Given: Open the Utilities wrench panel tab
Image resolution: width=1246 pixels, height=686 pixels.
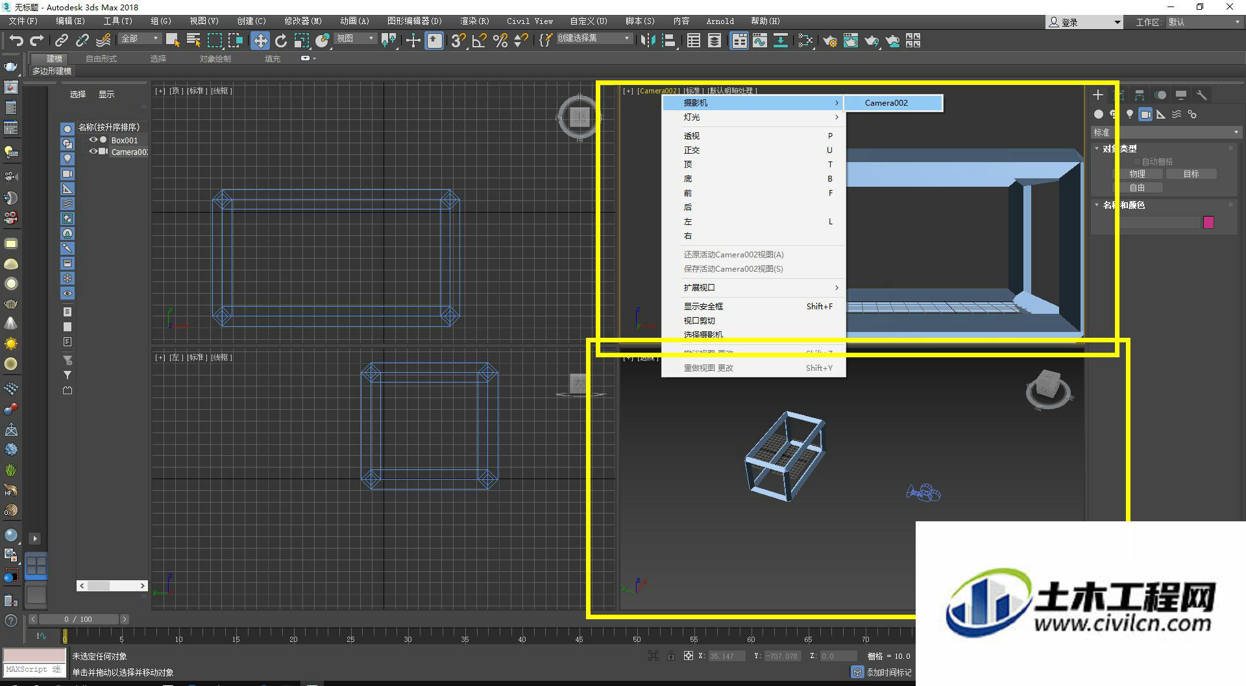Looking at the screenshot, I should pos(1202,95).
